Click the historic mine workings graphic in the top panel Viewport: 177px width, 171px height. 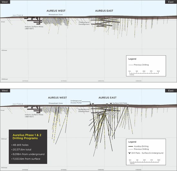(x=33, y=20)
